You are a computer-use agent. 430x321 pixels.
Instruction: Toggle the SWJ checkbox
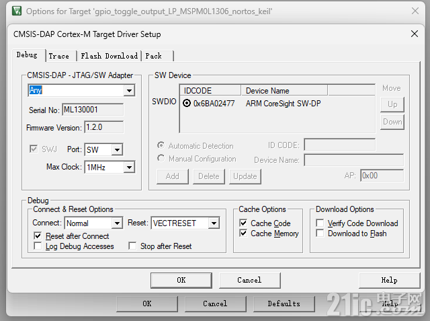coord(34,149)
